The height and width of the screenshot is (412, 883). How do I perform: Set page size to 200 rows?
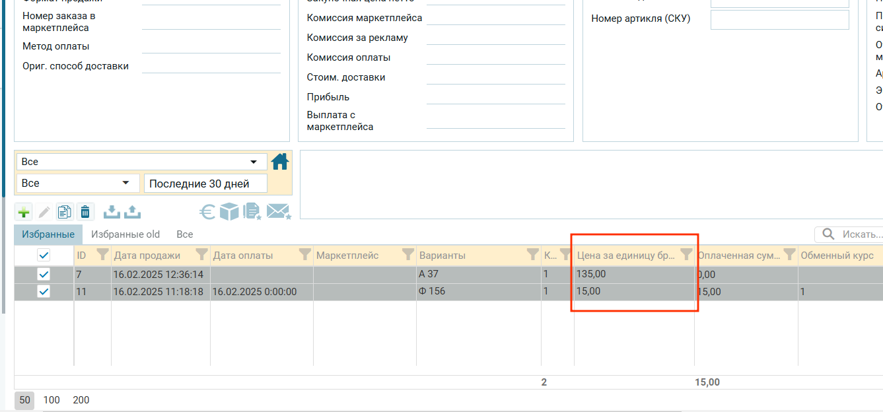click(81, 400)
